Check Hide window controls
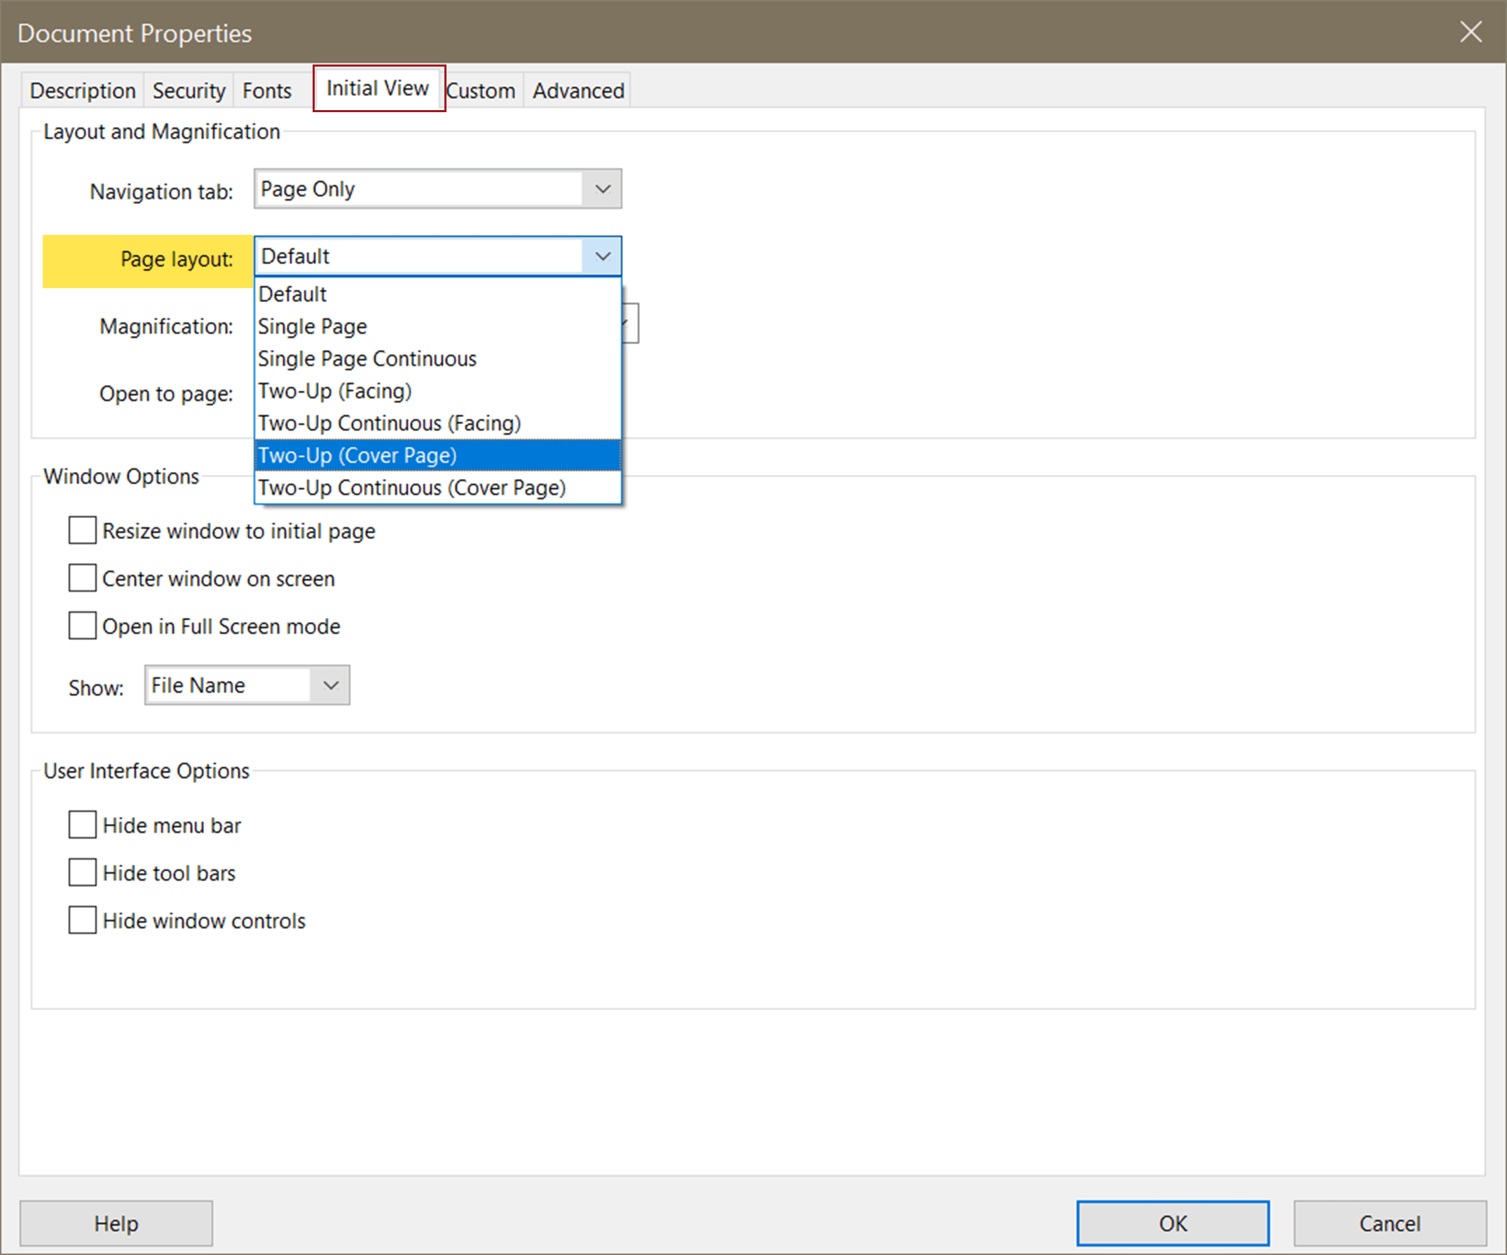This screenshot has height=1255, width=1507. tap(82, 920)
